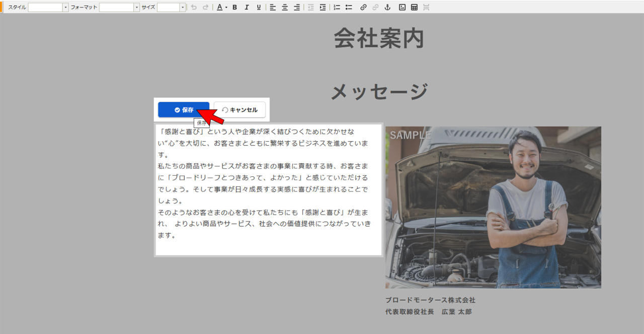The width and height of the screenshot is (644, 334).
Task: Toggle underline text formatting
Action: coord(259,8)
